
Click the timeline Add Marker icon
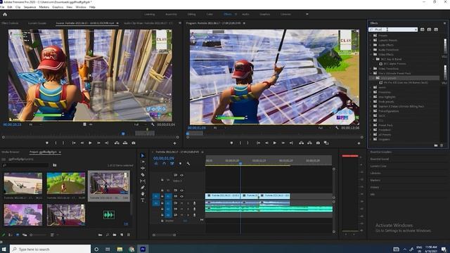point(180,164)
